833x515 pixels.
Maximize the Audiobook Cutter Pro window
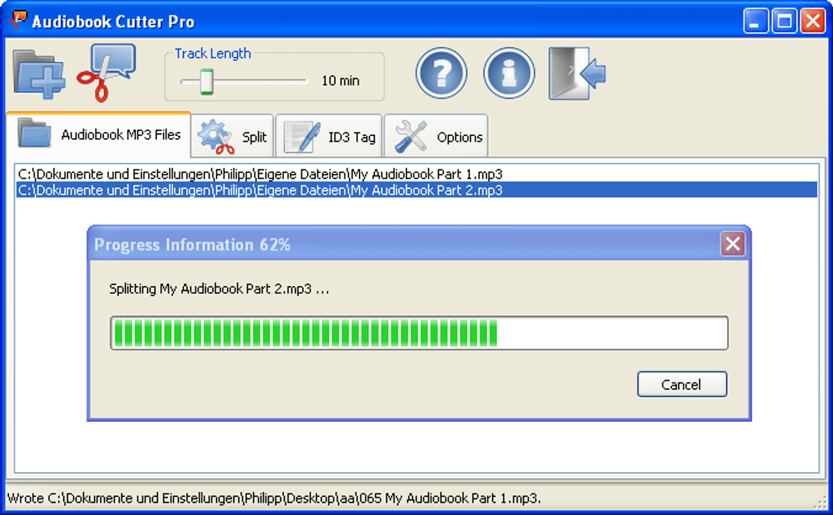(x=784, y=22)
